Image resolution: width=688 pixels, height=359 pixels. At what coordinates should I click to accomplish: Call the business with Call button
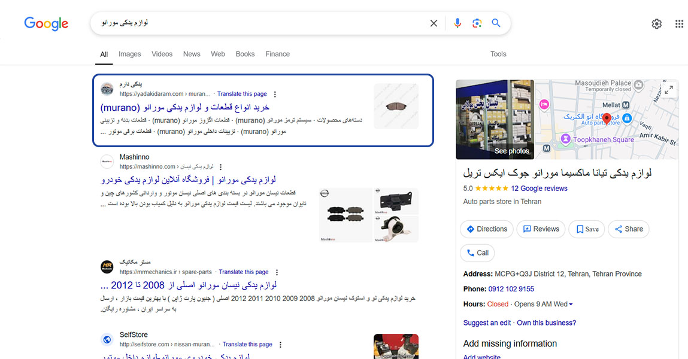click(477, 253)
